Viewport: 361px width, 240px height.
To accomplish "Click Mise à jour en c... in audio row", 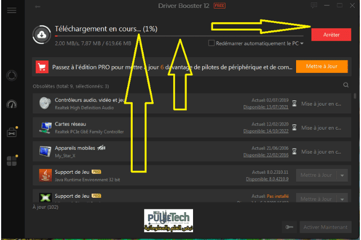I will pyautogui.click(x=321, y=104).
